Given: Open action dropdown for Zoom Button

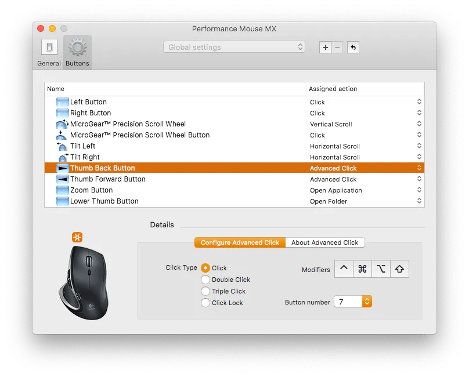Looking at the screenshot, I should (419, 190).
